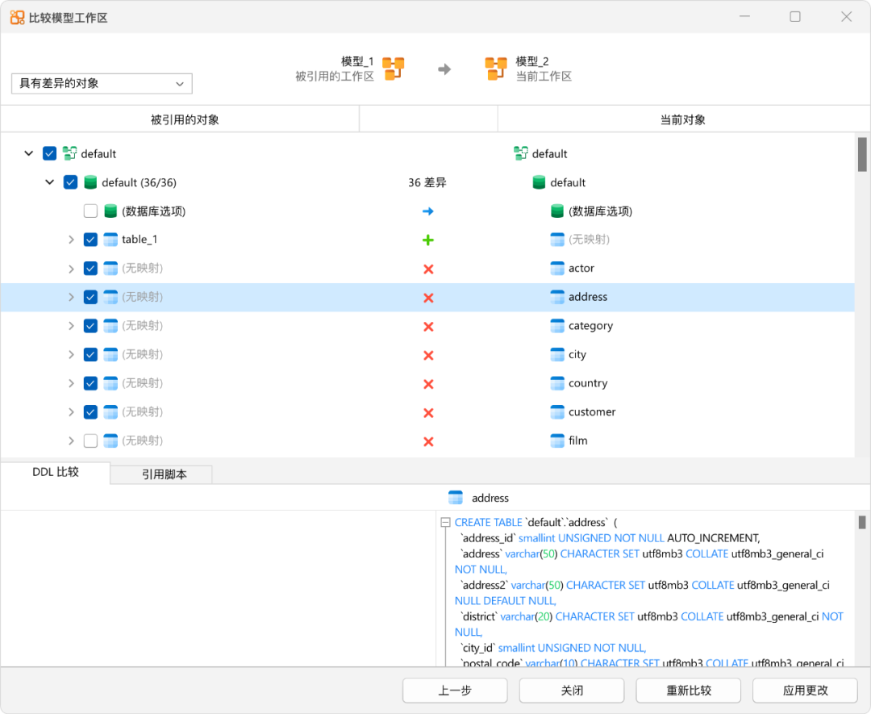Click the 应用更改 button
Viewport: 871px width, 714px height.
pyautogui.click(x=805, y=690)
